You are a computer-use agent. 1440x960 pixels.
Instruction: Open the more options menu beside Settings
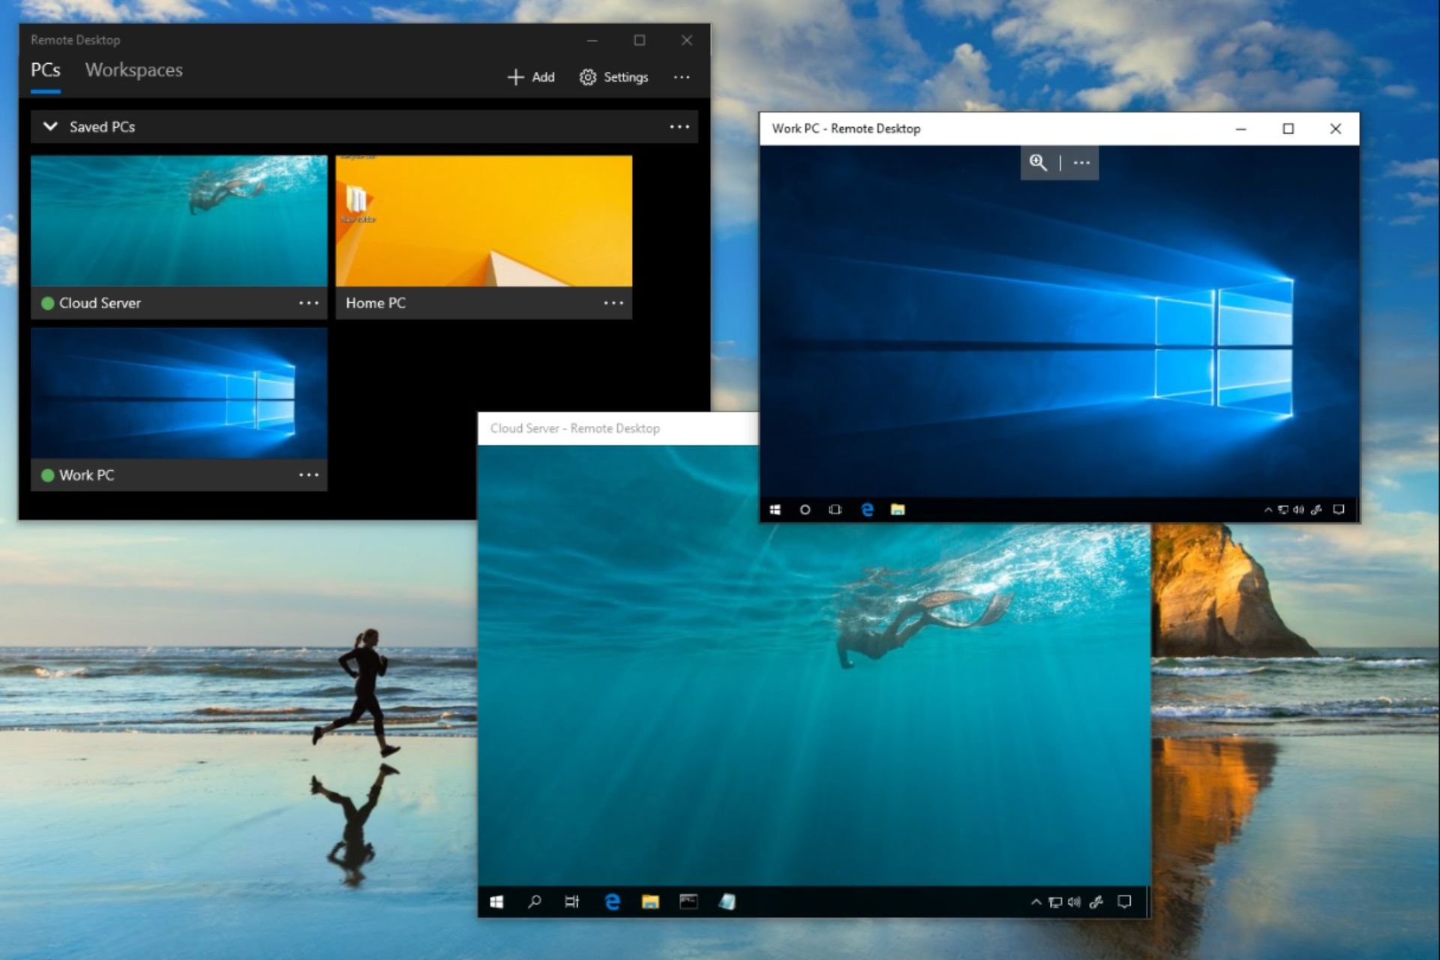682,77
